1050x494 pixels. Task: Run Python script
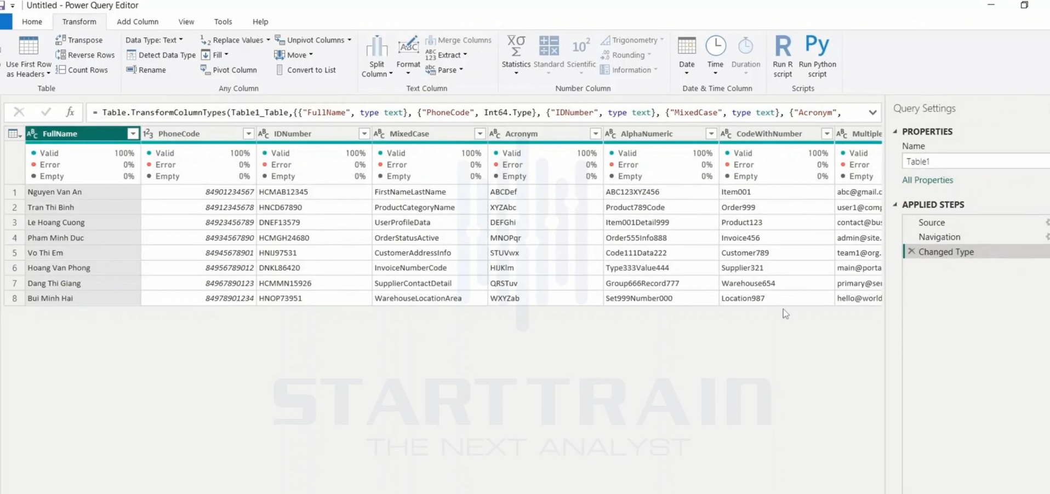(817, 56)
